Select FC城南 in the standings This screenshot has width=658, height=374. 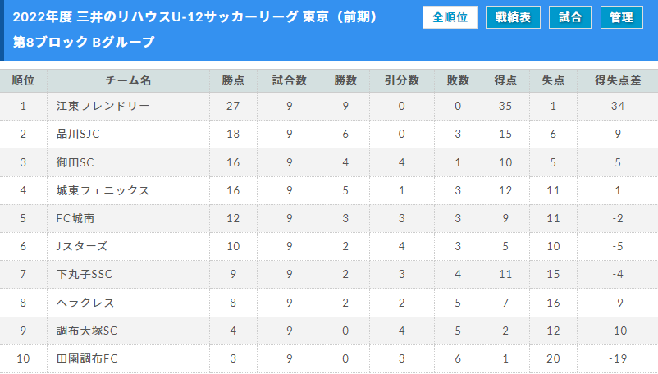click(75, 218)
